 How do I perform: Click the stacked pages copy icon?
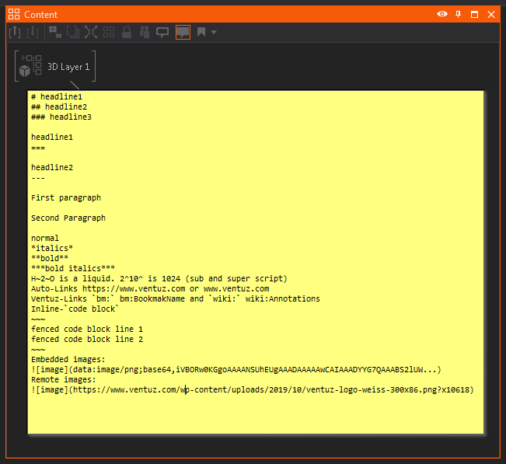click(73, 32)
